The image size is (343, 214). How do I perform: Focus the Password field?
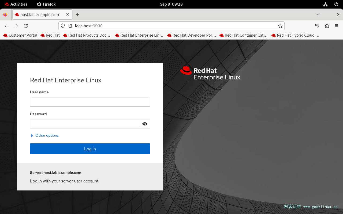(x=85, y=124)
